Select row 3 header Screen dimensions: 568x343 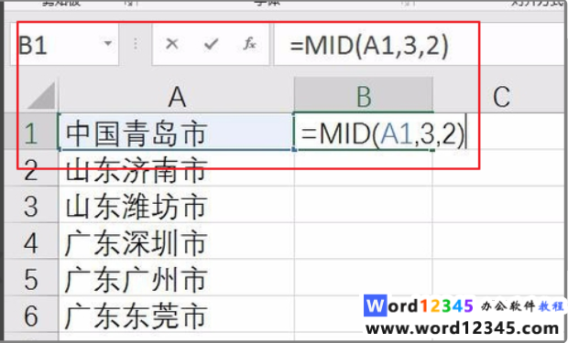(x=31, y=205)
